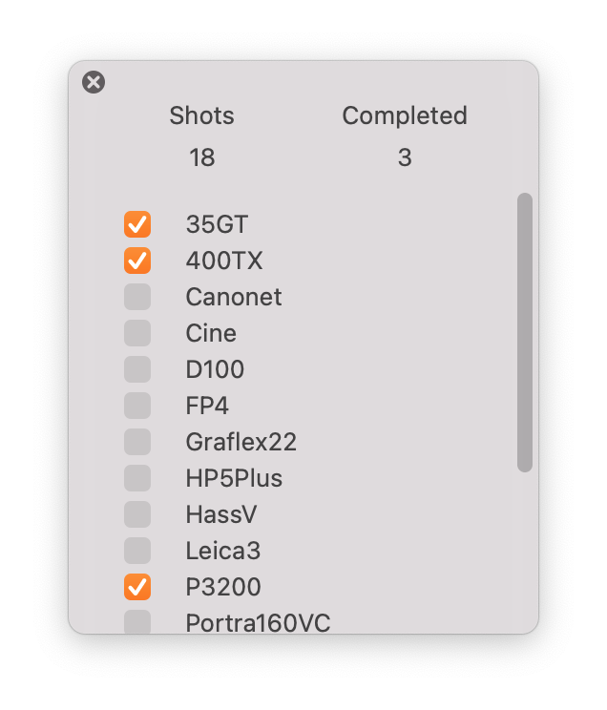The image size is (607, 710).
Task: Click the Completed column header
Action: tap(405, 116)
